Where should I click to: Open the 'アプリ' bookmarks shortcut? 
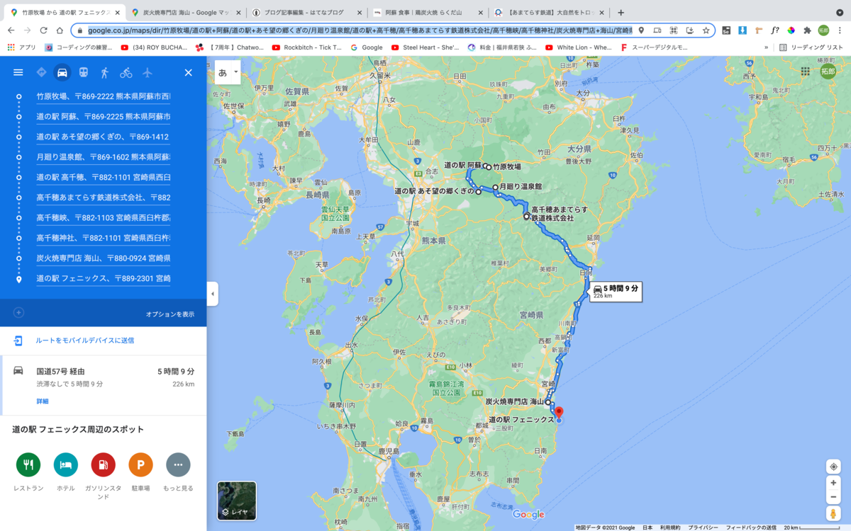[x=22, y=47]
